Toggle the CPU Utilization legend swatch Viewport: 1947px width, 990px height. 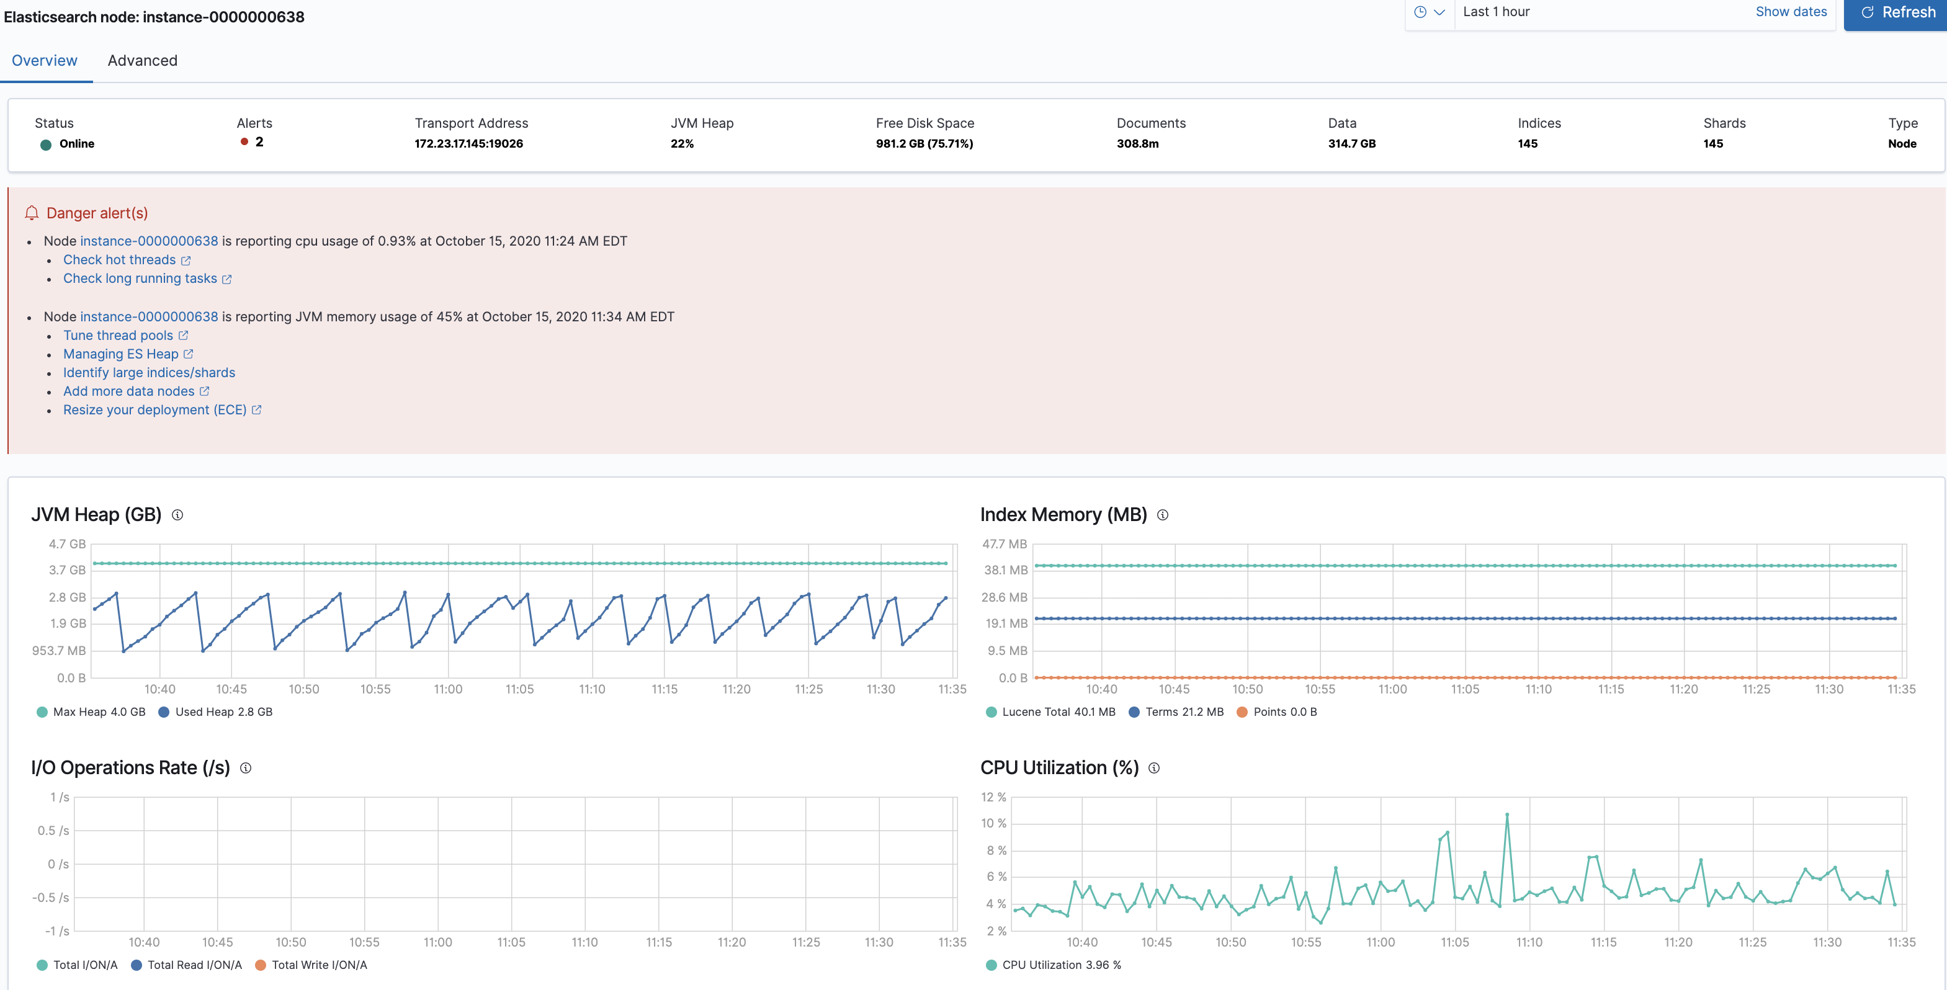pos(991,965)
